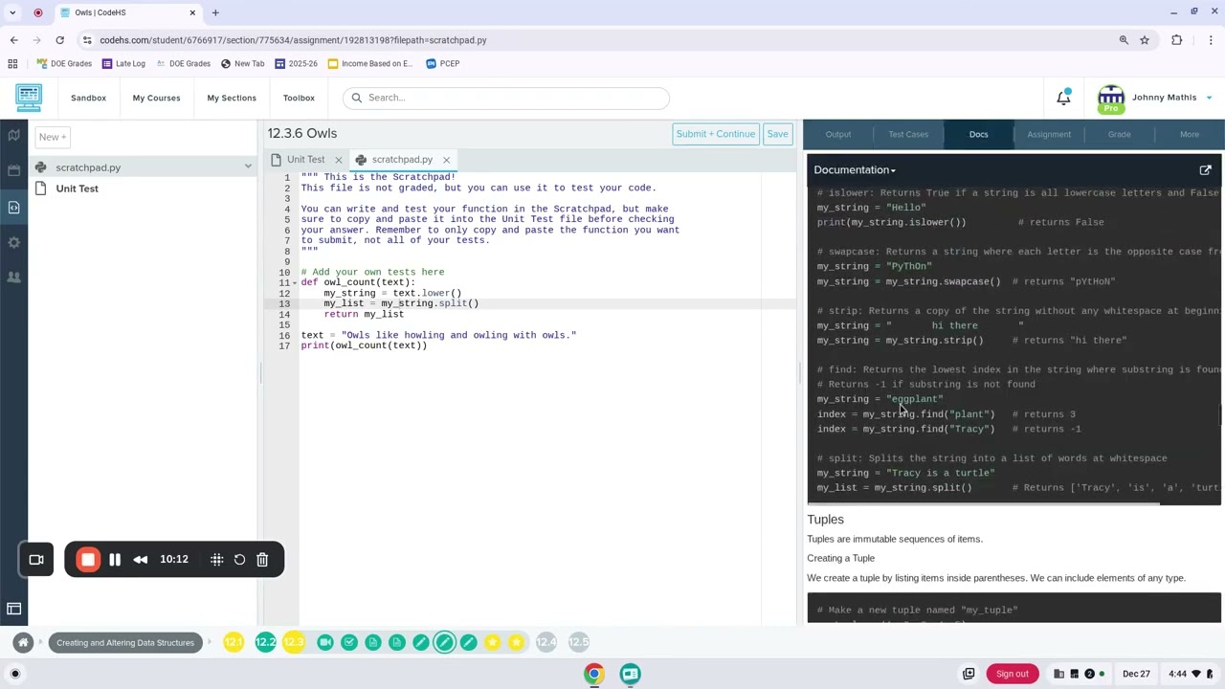Click Submit + Continue button
The width and height of the screenshot is (1225, 689).
pyautogui.click(x=716, y=134)
